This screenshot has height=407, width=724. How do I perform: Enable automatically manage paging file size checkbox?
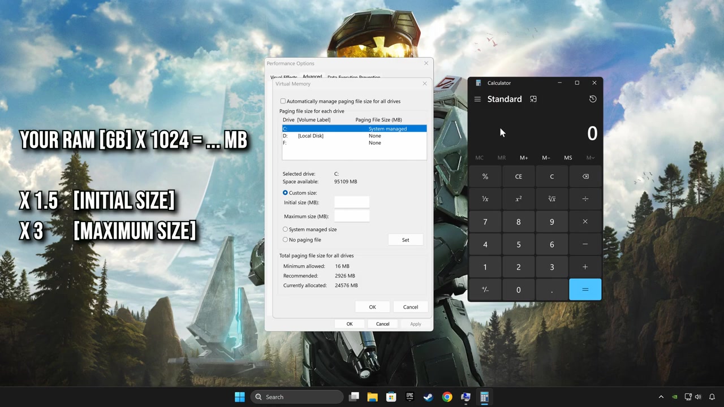coord(283,101)
